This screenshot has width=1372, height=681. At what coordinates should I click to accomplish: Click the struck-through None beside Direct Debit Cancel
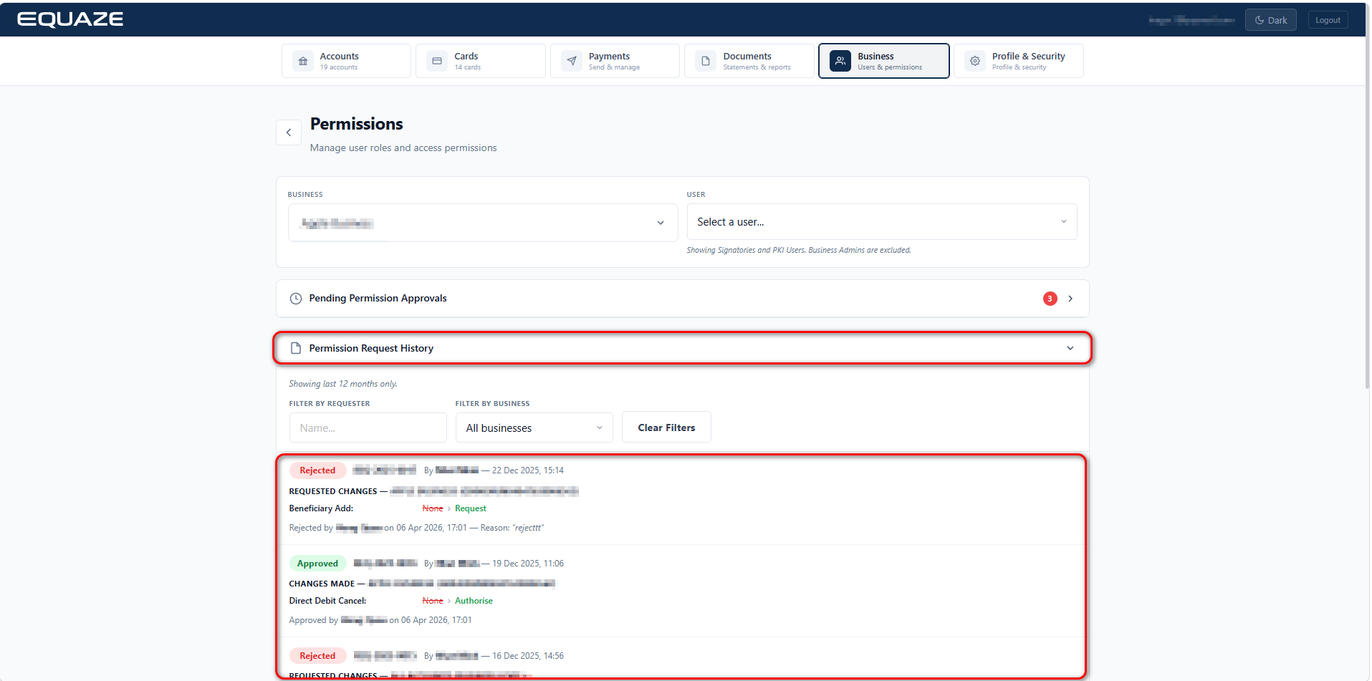click(433, 601)
